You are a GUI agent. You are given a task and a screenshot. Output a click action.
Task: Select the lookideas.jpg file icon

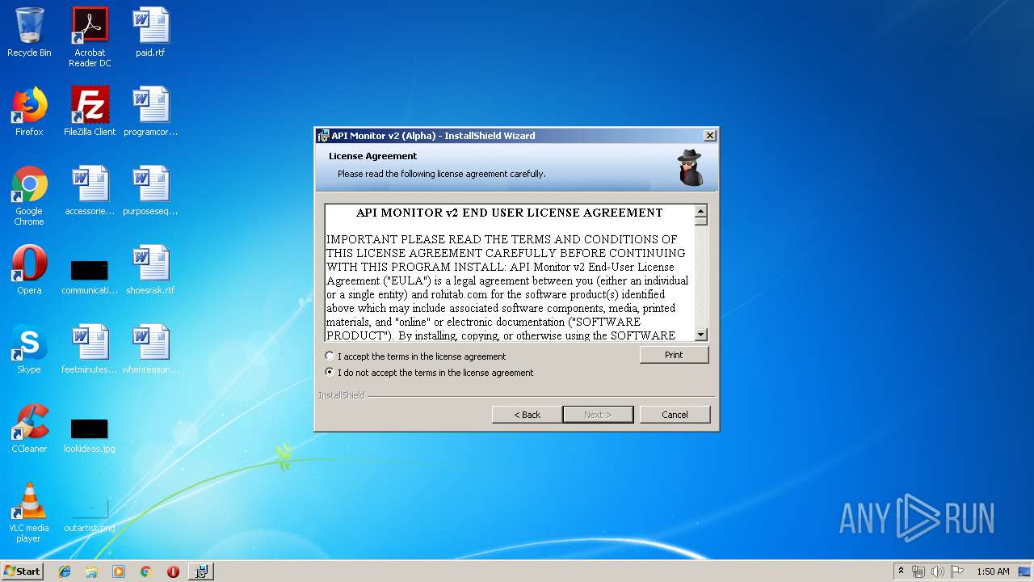coord(90,435)
